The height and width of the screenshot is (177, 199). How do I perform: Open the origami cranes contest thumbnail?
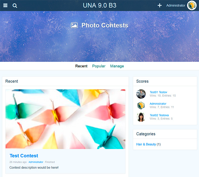65,119
